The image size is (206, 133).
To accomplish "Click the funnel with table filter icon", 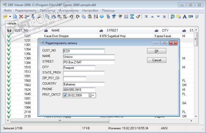I will click(x=108, y=17).
